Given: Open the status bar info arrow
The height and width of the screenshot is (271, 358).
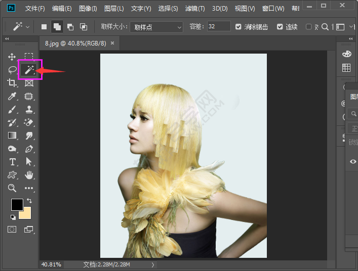Looking at the screenshot, I should [x=153, y=264].
